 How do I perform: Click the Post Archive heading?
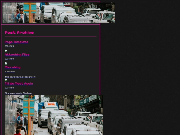[x=19, y=32]
